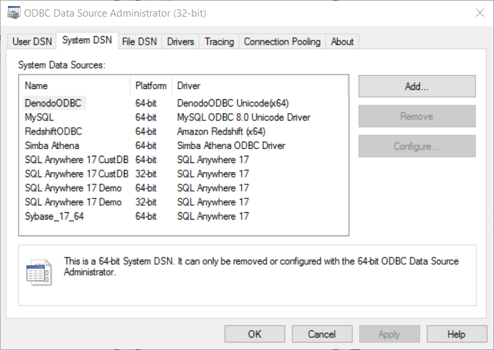
Task: Click the Remove button
Action: (417, 116)
